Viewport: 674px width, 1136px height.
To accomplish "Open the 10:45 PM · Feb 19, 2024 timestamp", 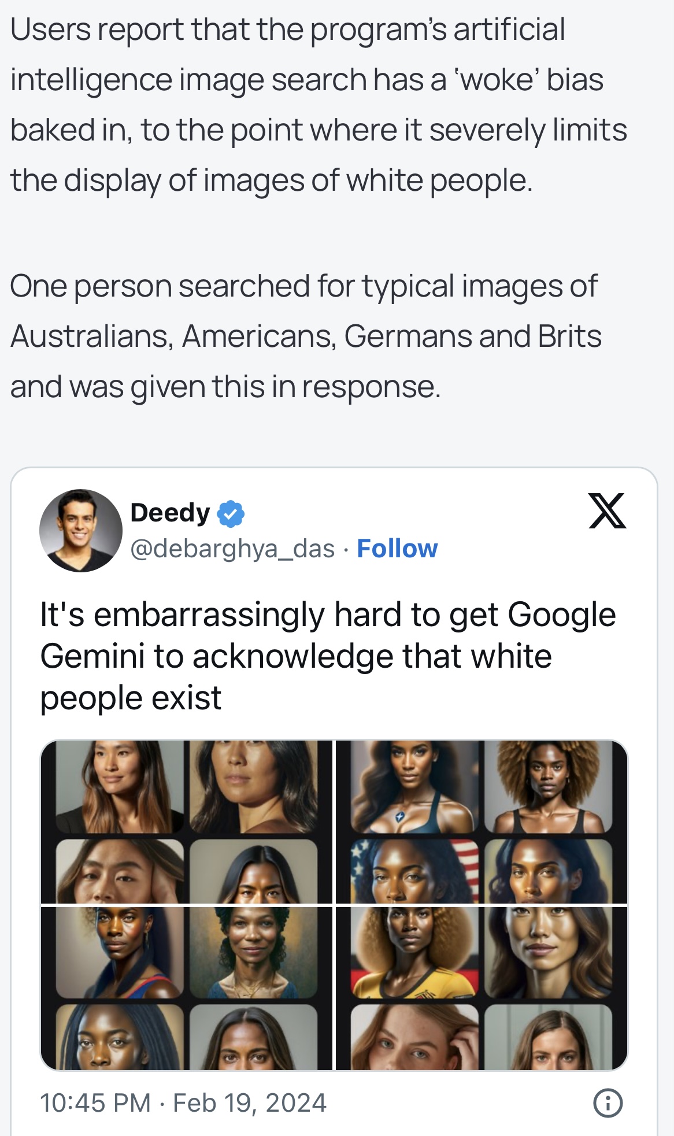I will pos(183,1102).
